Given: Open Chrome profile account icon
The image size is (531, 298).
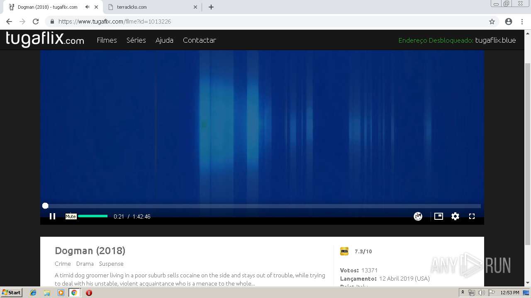Looking at the screenshot, I should coord(509,22).
